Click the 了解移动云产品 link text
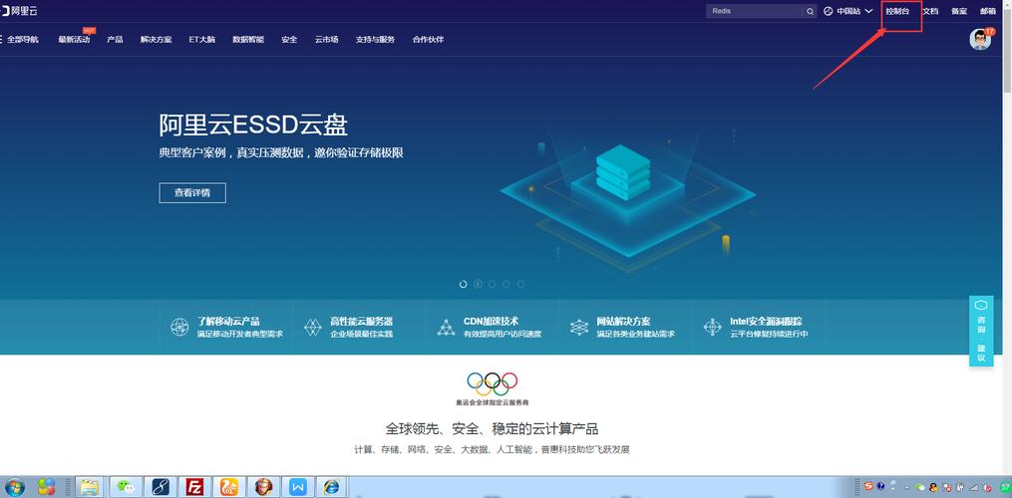The image size is (1012, 498). [228, 322]
